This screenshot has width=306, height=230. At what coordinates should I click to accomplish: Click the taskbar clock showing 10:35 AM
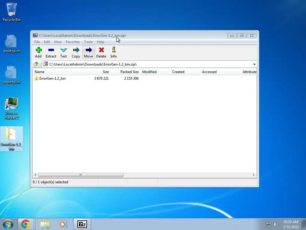pos(291,224)
